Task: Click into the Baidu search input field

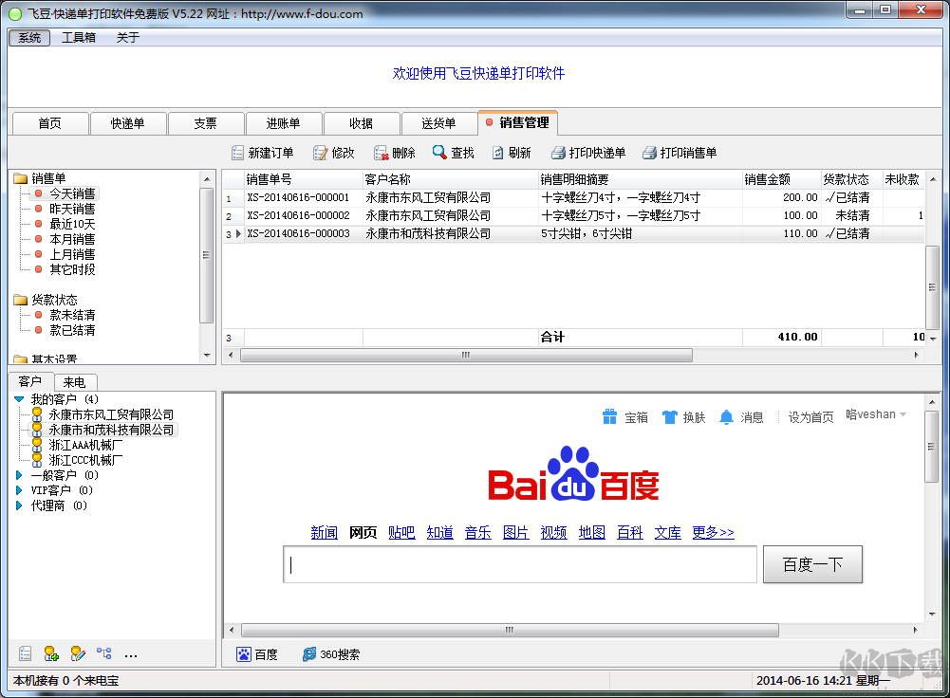Action: tap(520, 564)
